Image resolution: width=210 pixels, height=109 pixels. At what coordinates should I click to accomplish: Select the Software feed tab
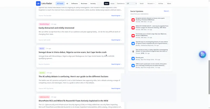click(x=75, y=3)
